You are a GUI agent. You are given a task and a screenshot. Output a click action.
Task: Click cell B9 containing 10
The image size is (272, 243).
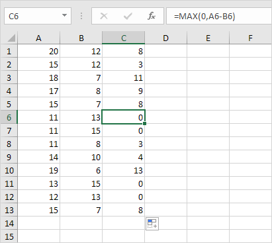81,157
